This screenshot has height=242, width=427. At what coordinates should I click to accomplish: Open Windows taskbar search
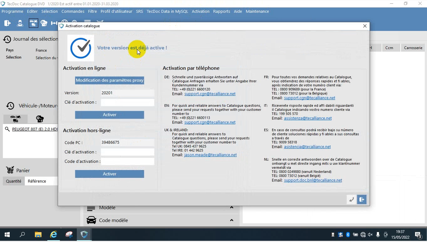[x=22, y=235]
